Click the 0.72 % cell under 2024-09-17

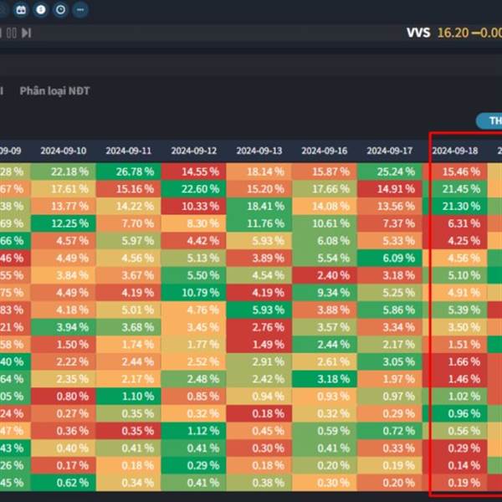point(390,431)
